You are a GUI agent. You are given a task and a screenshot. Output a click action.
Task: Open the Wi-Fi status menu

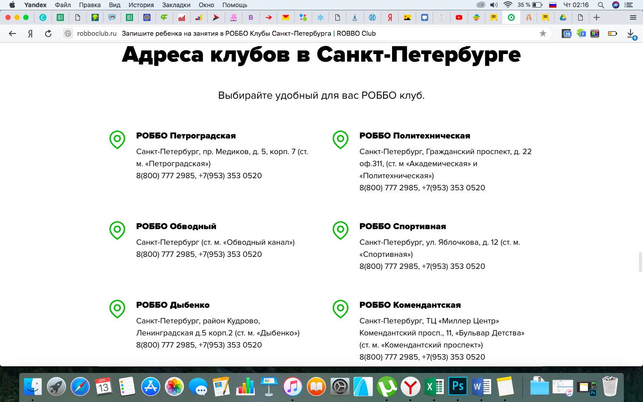[508, 5]
